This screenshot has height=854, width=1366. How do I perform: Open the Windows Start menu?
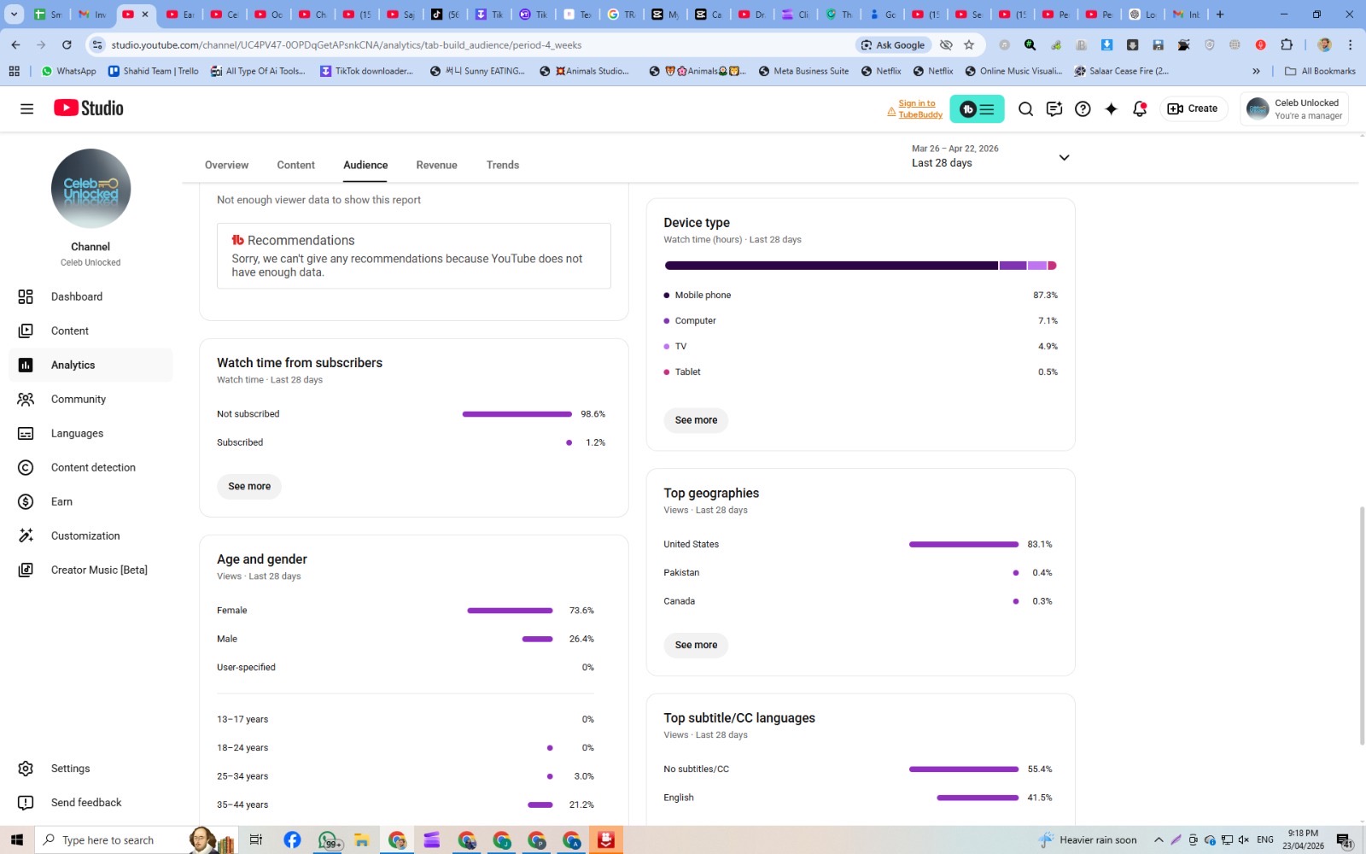(x=17, y=840)
